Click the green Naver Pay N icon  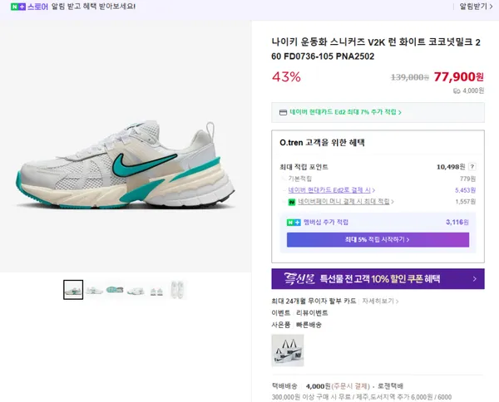[292, 202]
